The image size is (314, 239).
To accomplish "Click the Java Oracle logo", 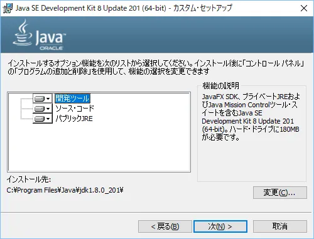I will tap(40, 35).
